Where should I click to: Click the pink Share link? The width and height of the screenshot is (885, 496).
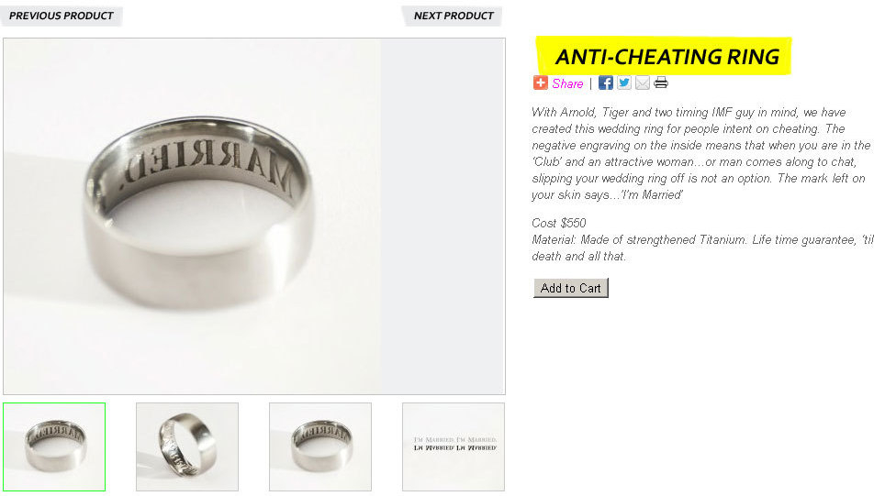[x=567, y=83]
